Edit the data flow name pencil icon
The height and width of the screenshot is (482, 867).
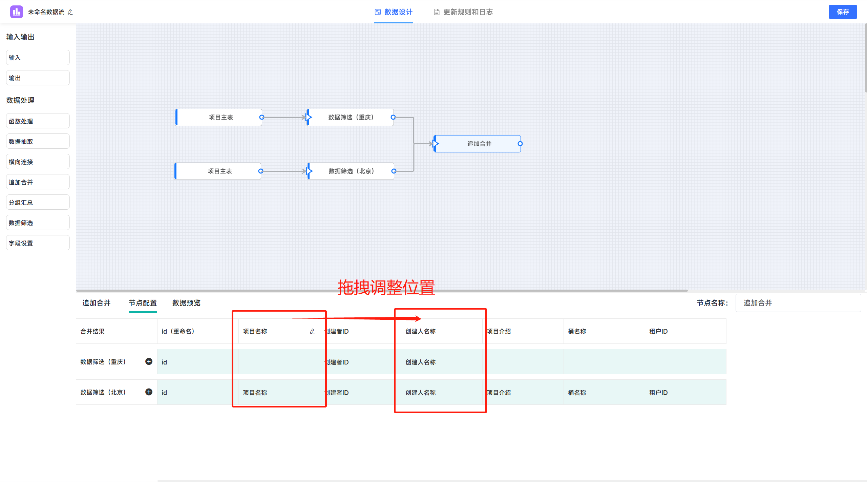(x=70, y=12)
